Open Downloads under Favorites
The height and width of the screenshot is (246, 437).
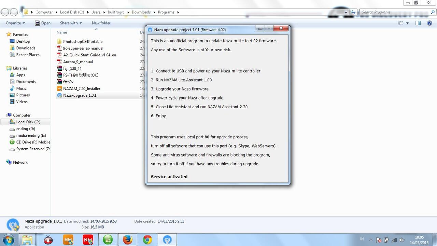point(26,48)
